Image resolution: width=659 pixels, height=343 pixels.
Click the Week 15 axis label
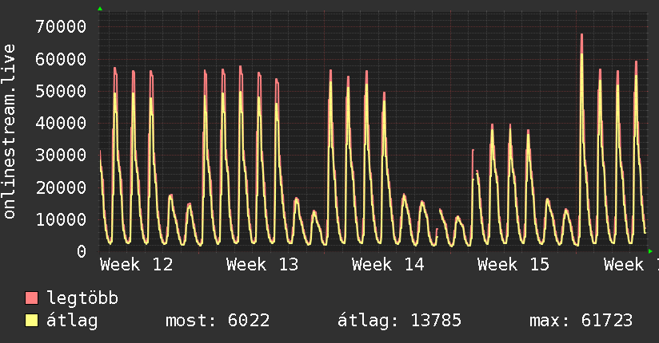coord(513,265)
